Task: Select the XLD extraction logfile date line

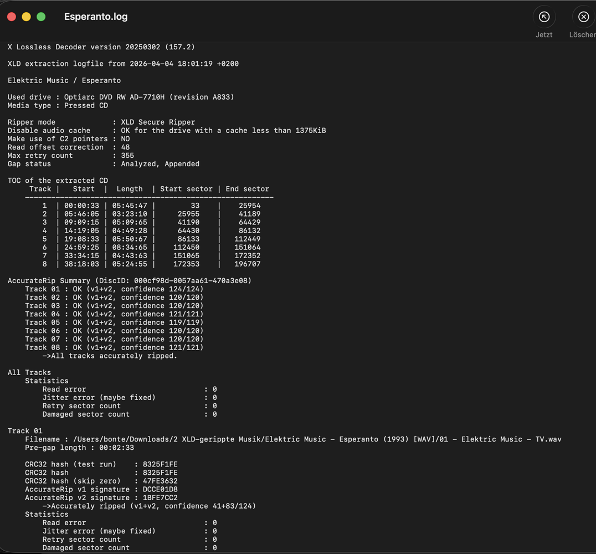Action: pyautogui.click(x=123, y=64)
